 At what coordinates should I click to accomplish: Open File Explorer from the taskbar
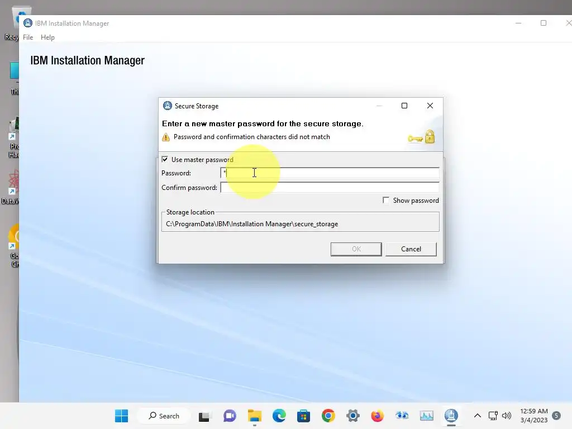(254, 416)
